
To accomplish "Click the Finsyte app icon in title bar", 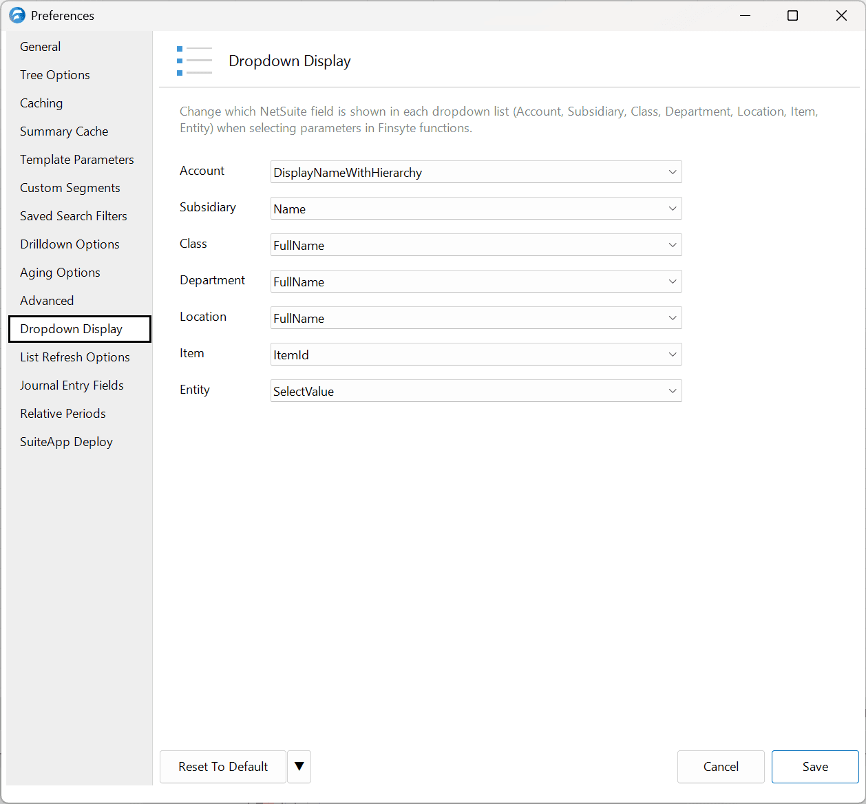I will [x=17, y=15].
